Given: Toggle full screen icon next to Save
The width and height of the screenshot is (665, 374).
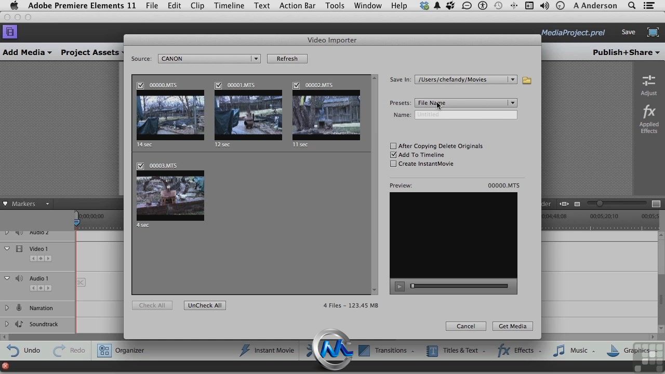Looking at the screenshot, I should (x=653, y=32).
